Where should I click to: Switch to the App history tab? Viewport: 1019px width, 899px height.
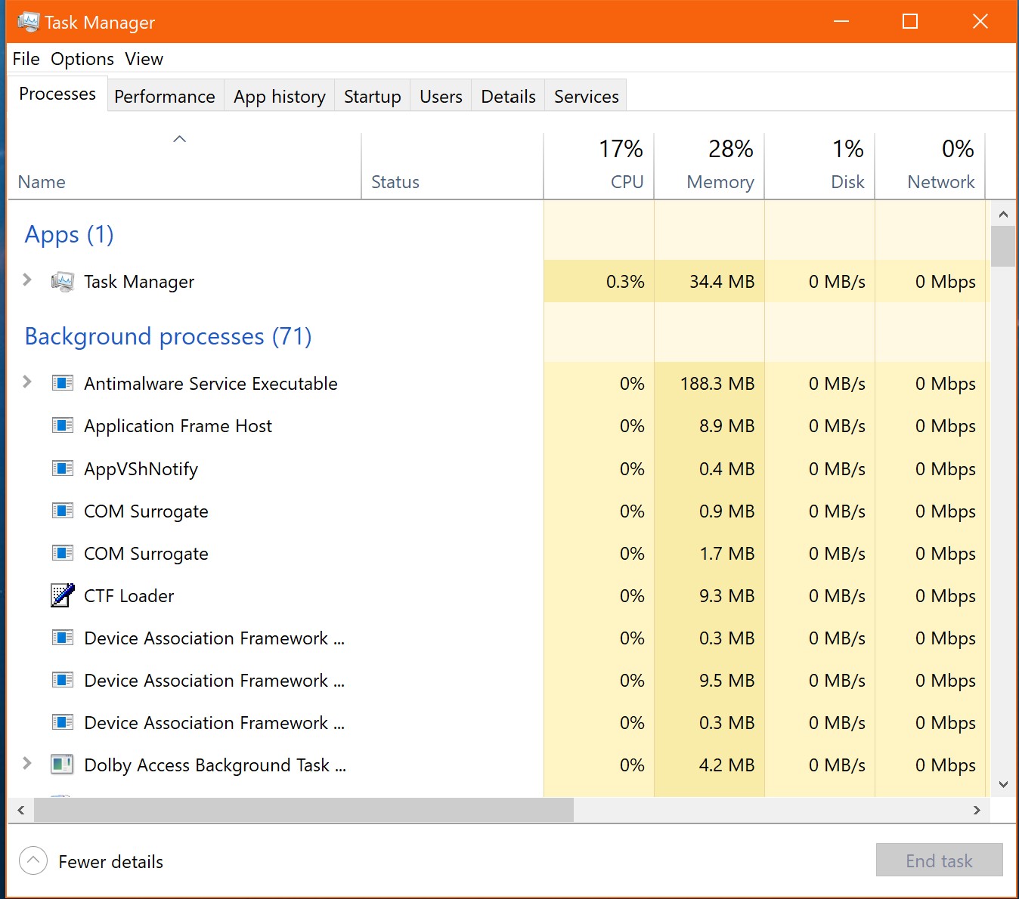[280, 97]
